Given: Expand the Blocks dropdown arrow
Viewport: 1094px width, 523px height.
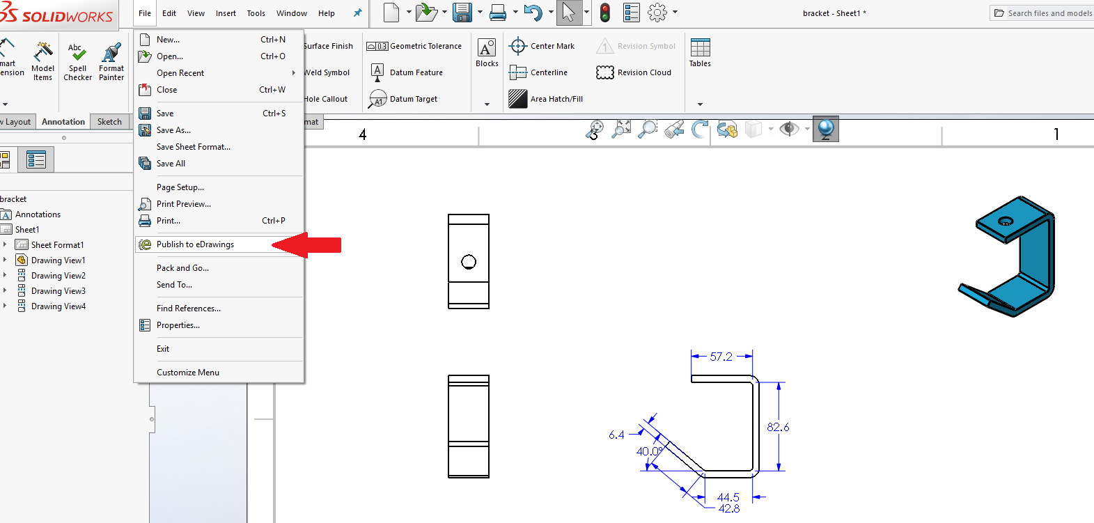Looking at the screenshot, I should coord(487,104).
